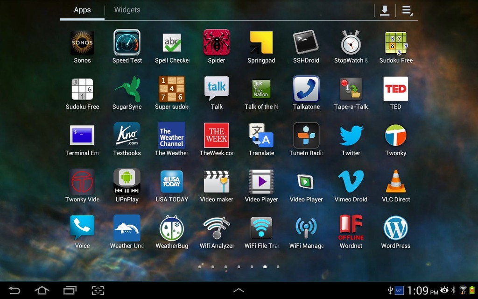The height and width of the screenshot is (299, 478).
Task: Launch Vimeo Droid app
Action: 351,186
